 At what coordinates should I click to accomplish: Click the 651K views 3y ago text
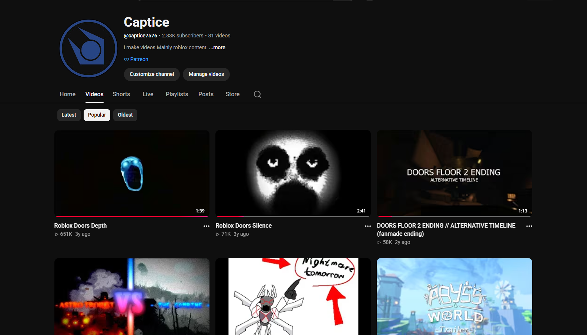(x=73, y=234)
